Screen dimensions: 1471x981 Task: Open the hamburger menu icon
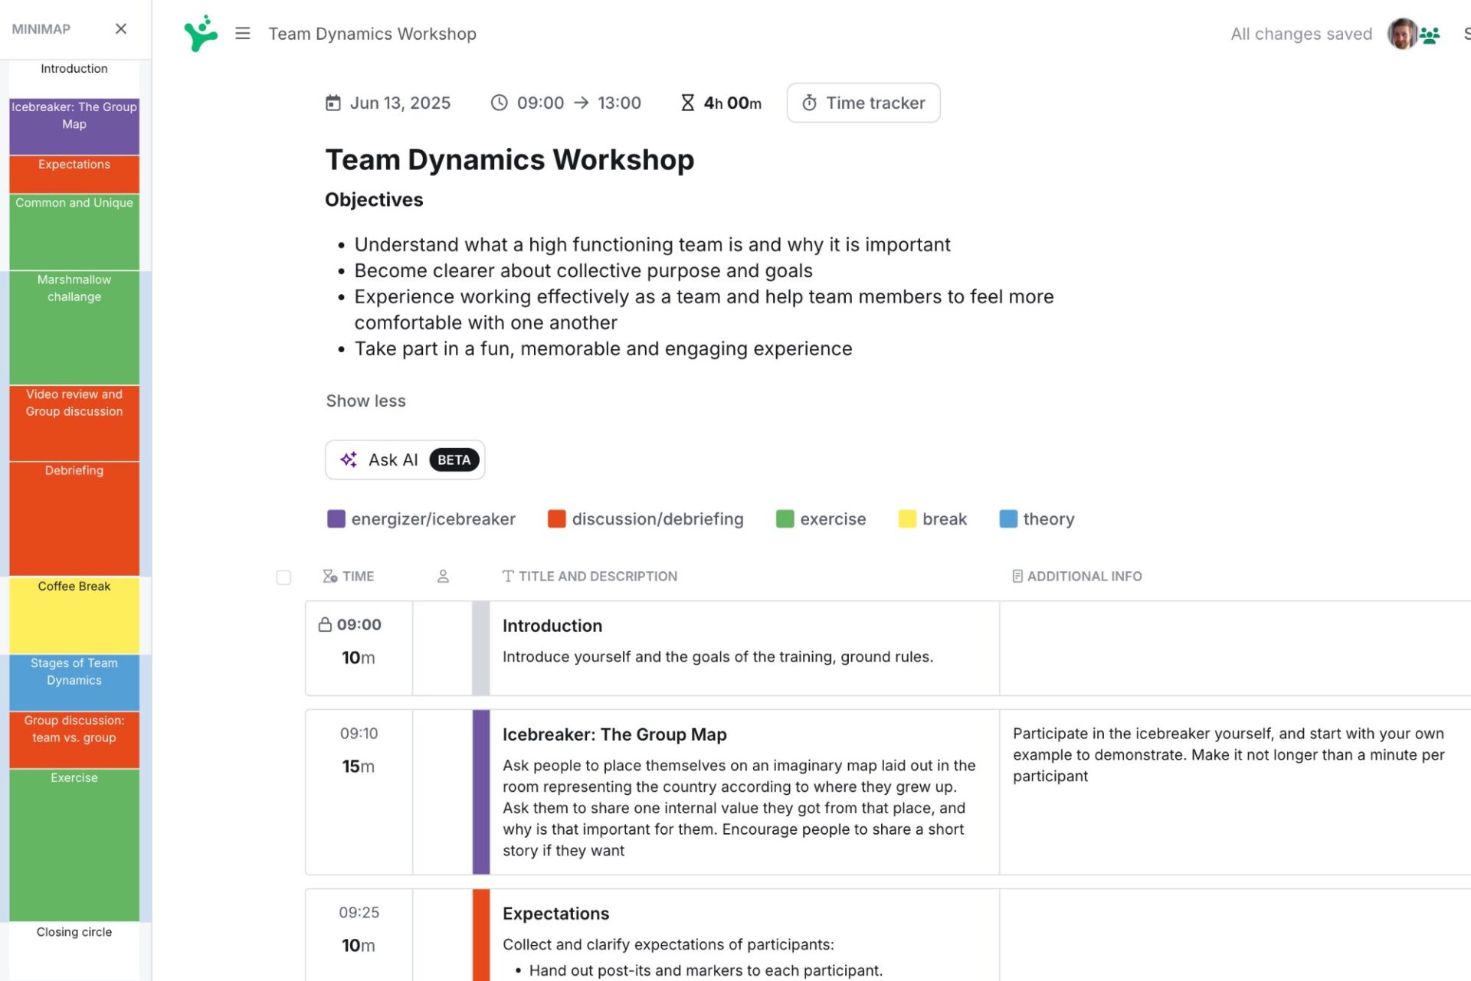[243, 34]
